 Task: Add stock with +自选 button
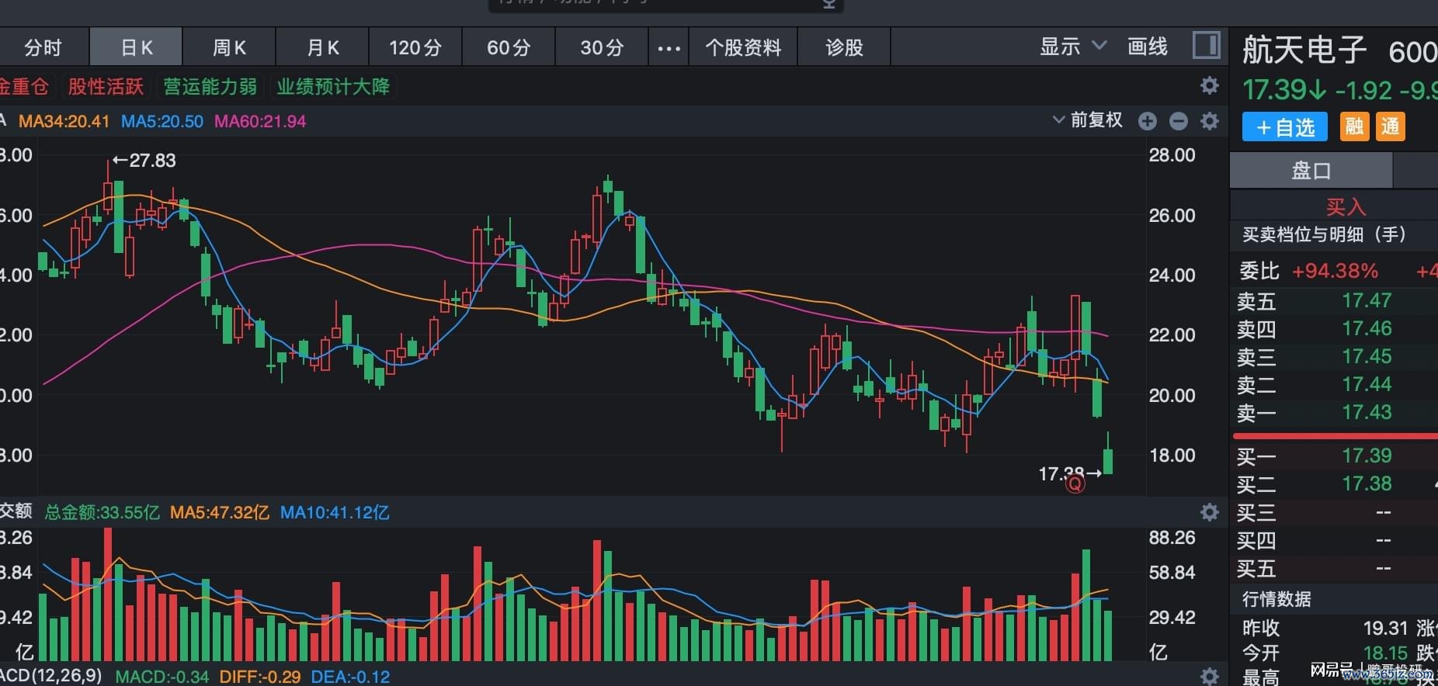click(1285, 127)
